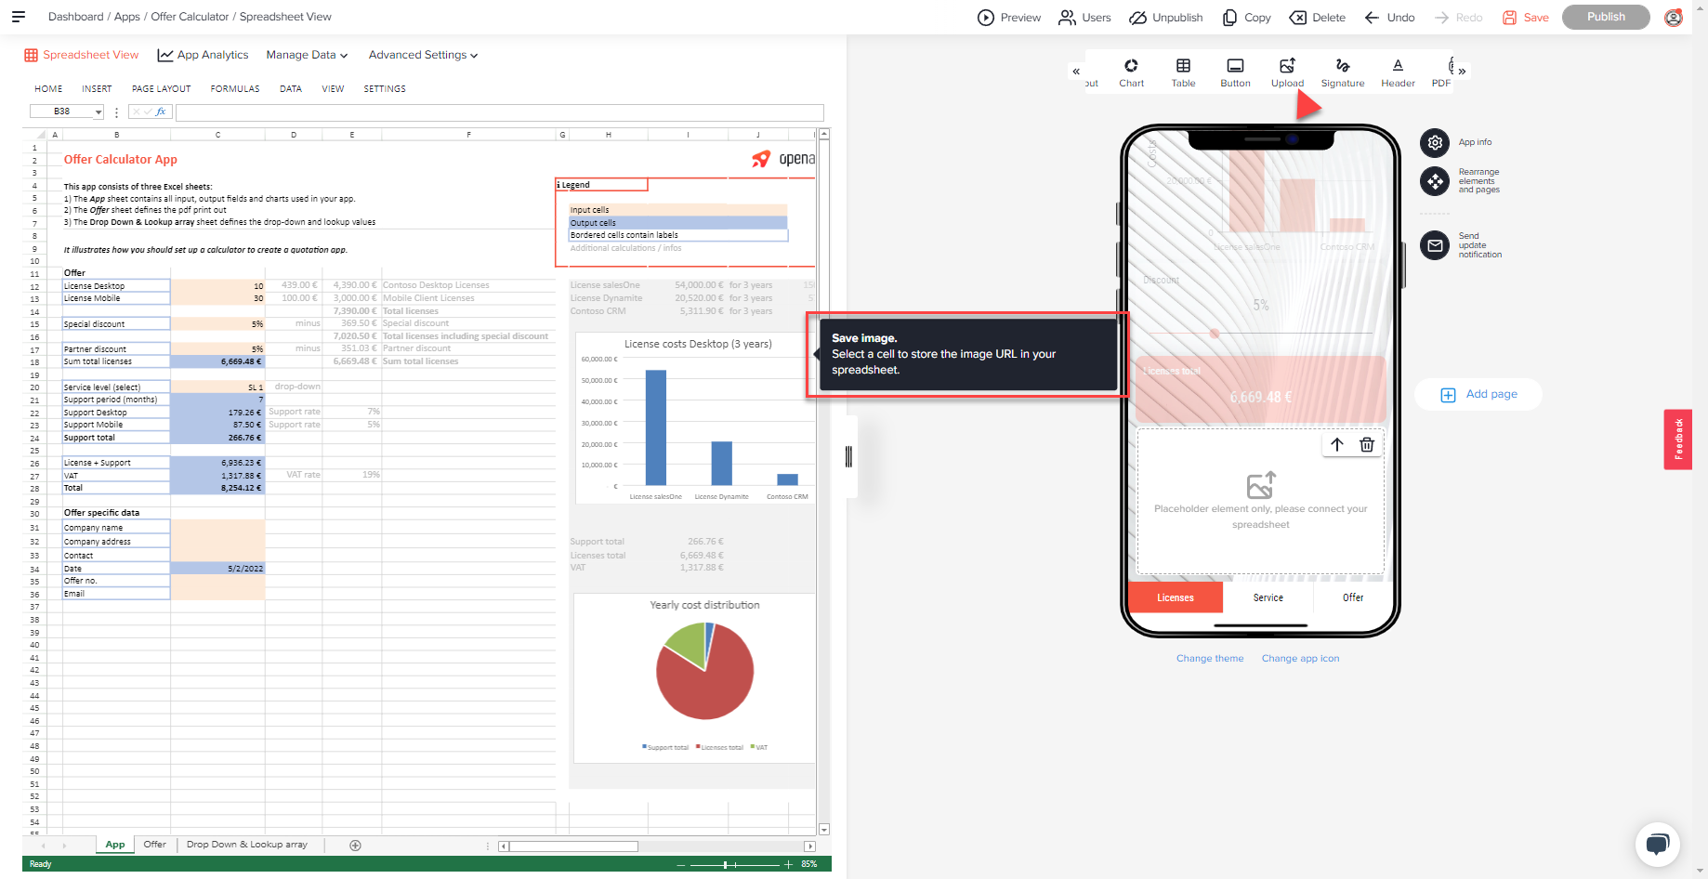1708x879 pixels.
Task: Open the Change app icon link
Action: pyautogui.click(x=1300, y=659)
